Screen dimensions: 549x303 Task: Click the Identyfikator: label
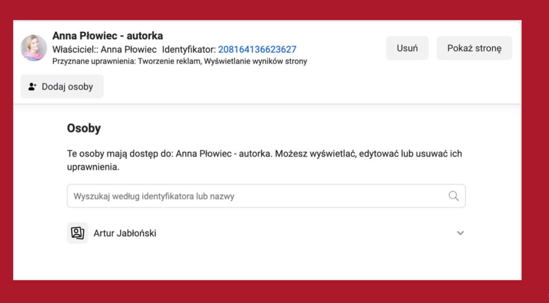click(x=189, y=50)
